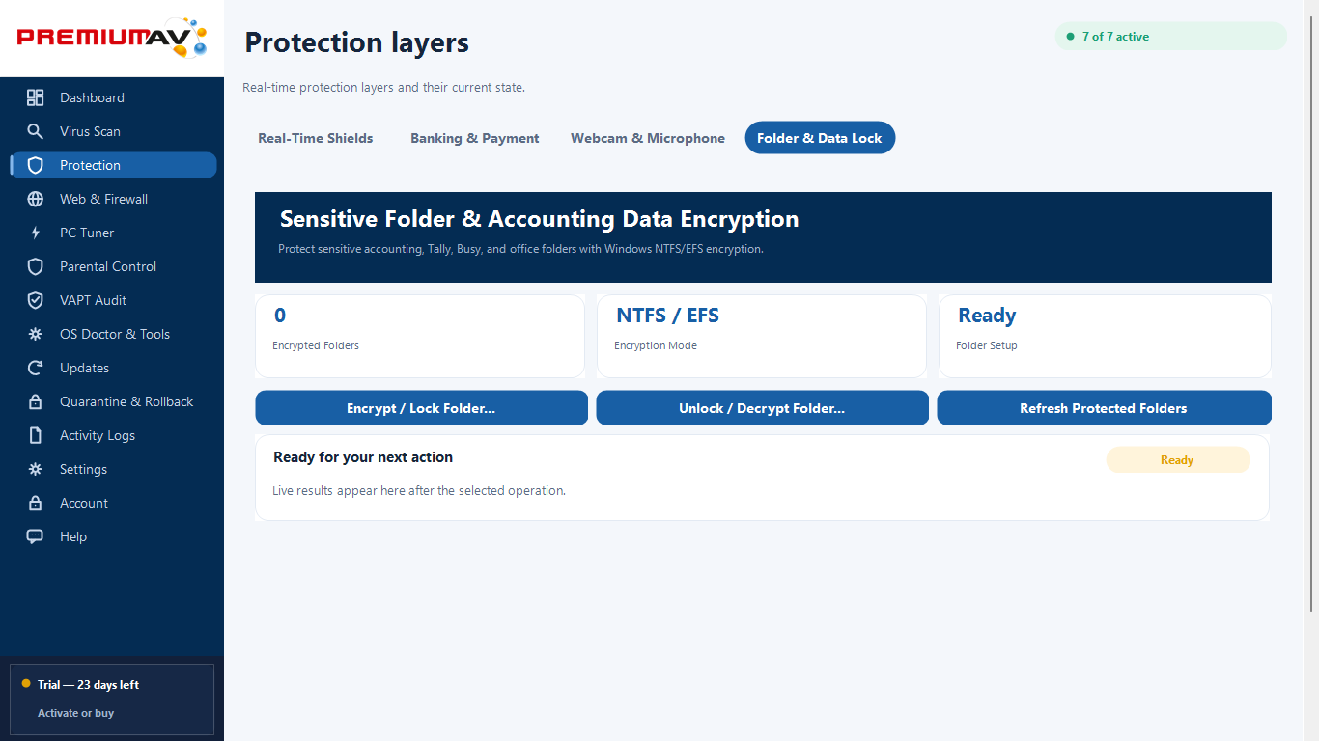Viewport: 1319px width, 741px height.
Task: Click the NTFS / EFS Encryption Mode card
Action: (762, 336)
